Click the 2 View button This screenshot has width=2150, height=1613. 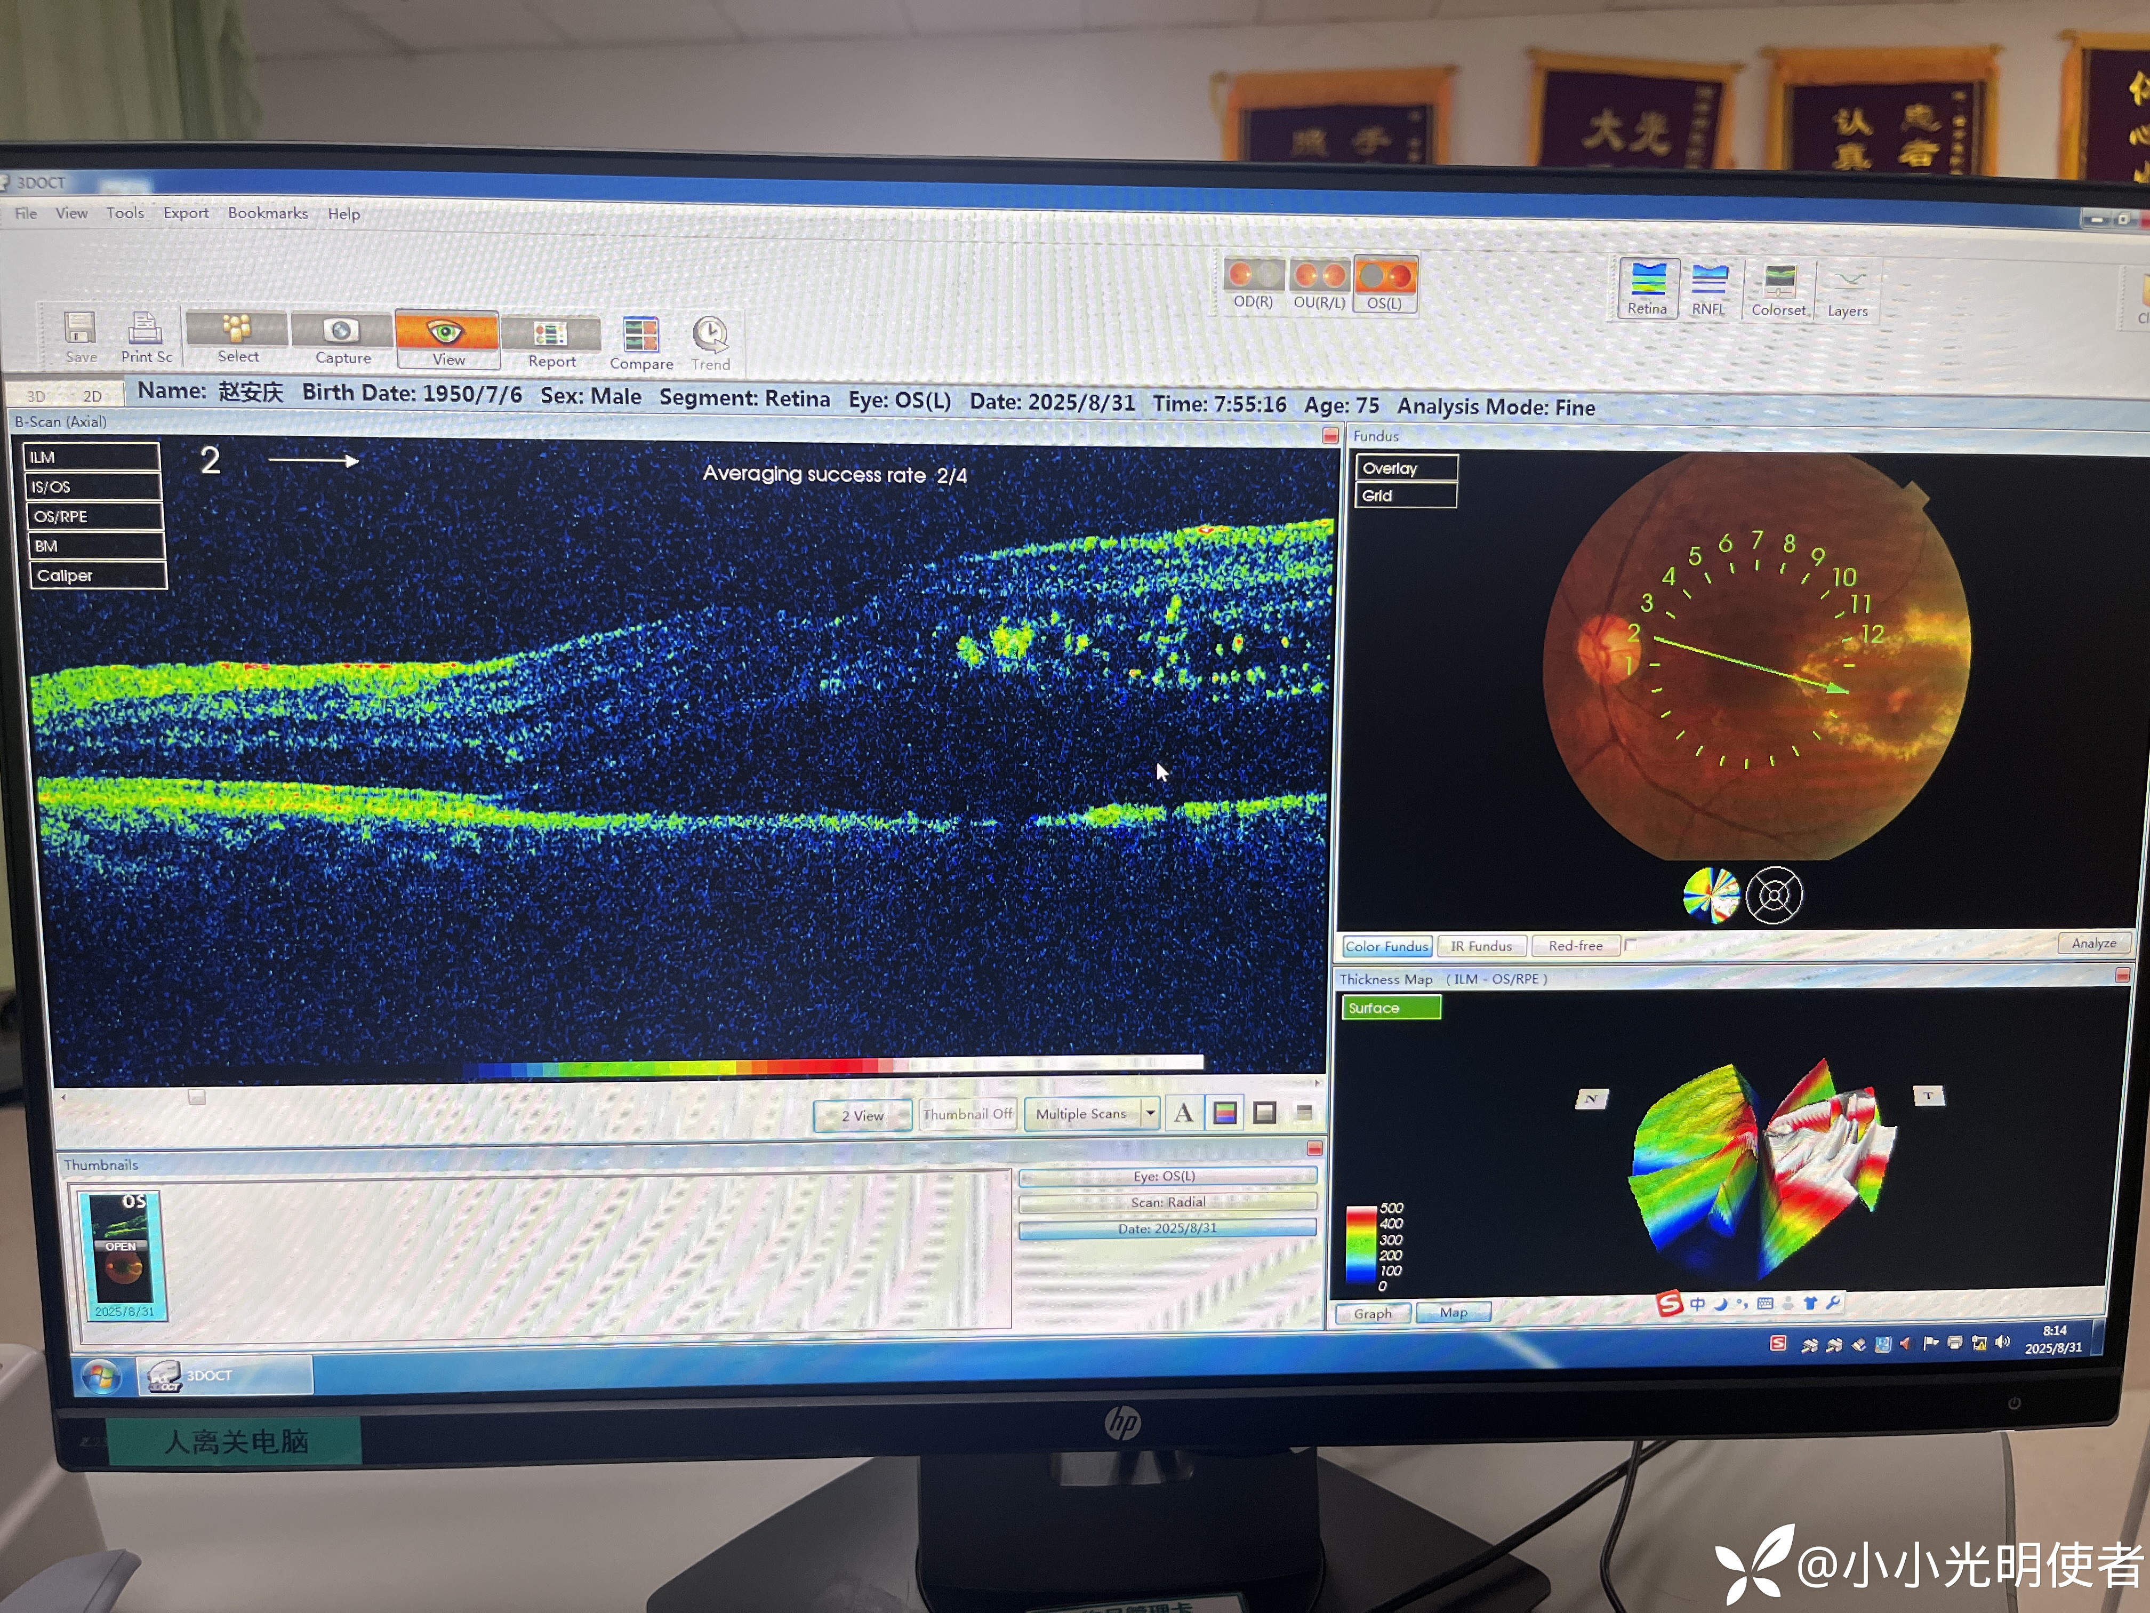pyautogui.click(x=862, y=1115)
